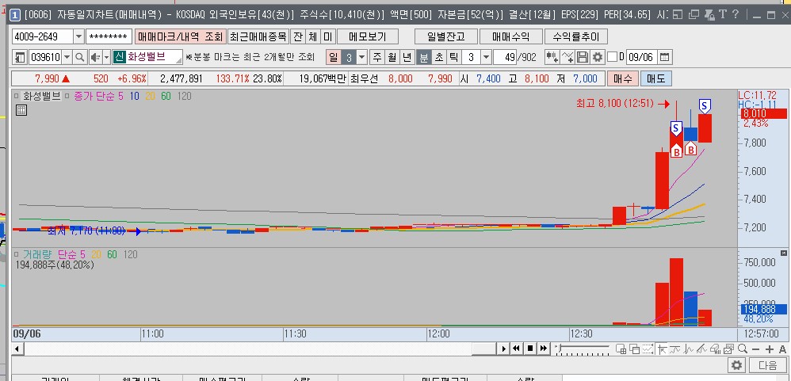The width and height of the screenshot is (791, 381).
Task: Toggle the 초 second period button
Action: click(x=439, y=57)
